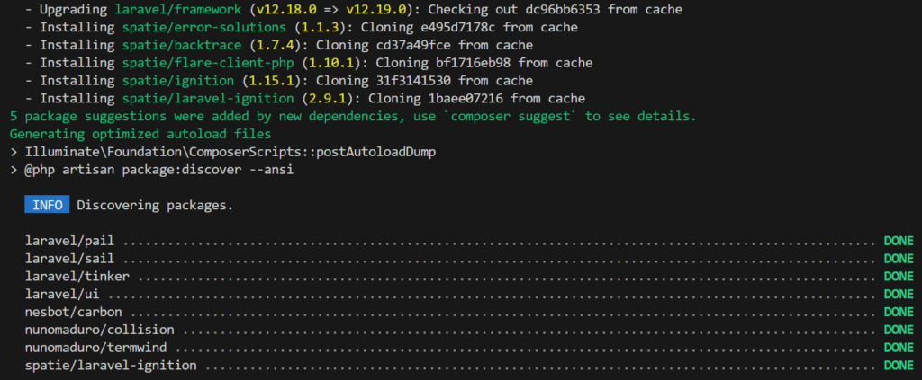Click the "Generating optimized autoload files" line

point(125,134)
